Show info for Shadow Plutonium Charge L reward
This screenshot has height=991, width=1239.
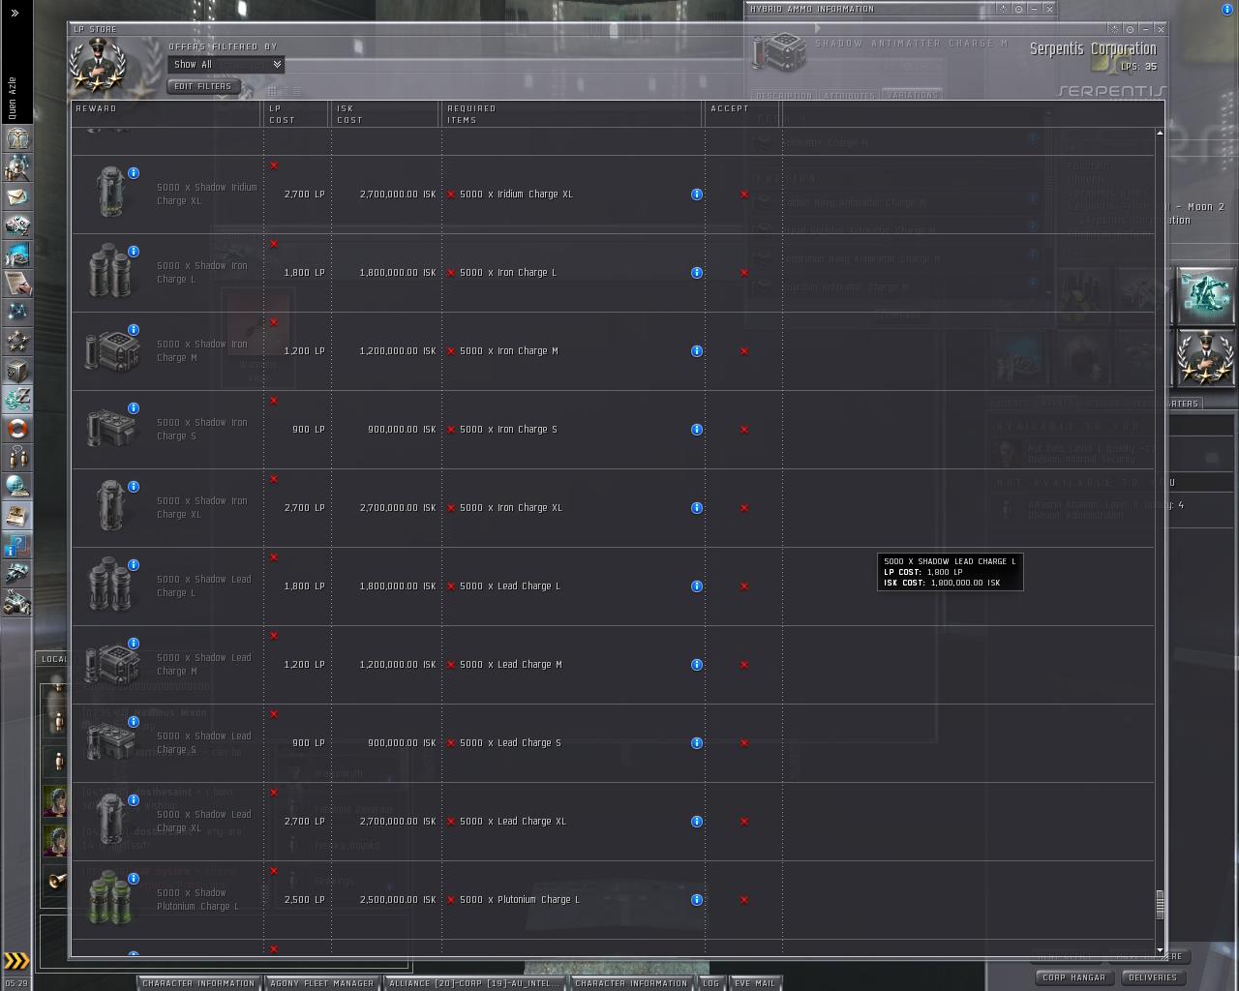click(x=134, y=879)
